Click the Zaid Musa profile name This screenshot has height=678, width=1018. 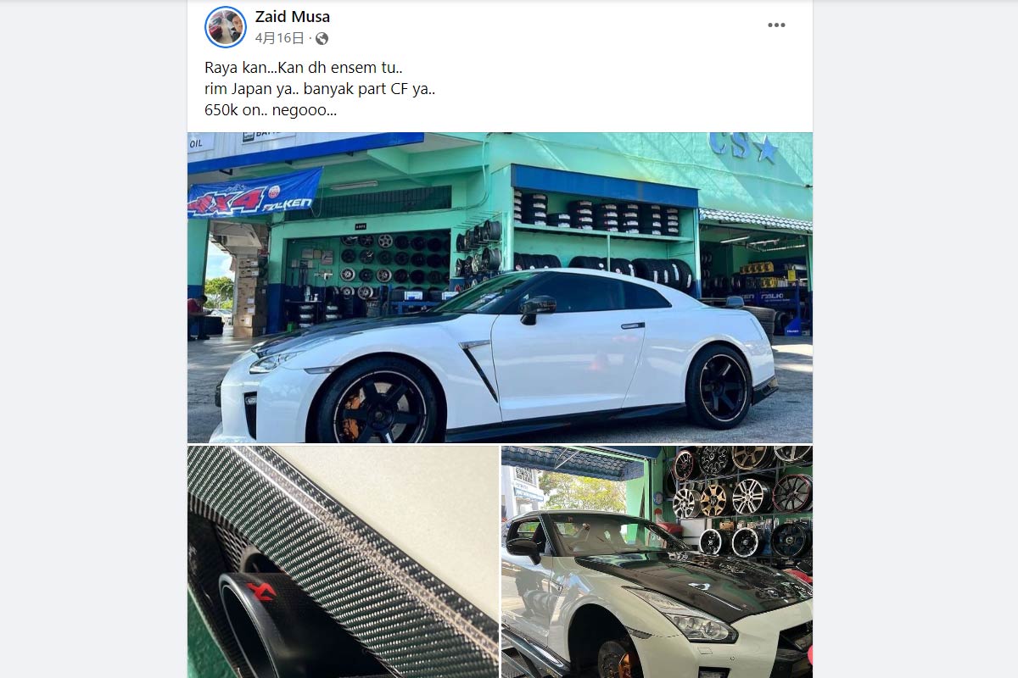tap(293, 16)
